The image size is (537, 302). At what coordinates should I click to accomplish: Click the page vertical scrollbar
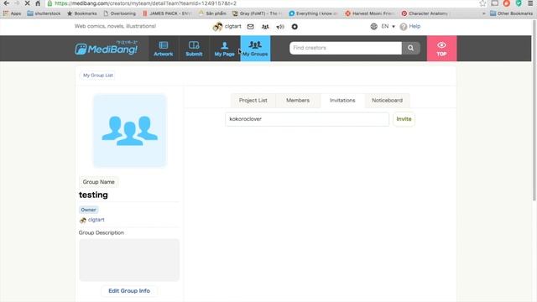pos(534,110)
